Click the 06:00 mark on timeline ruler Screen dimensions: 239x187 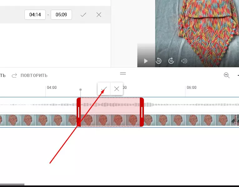click(x=192, y=88)
